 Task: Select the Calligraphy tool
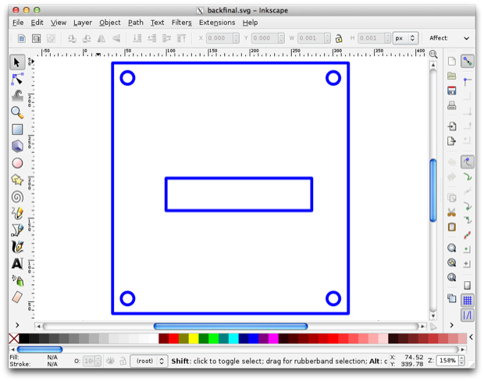(17, 247)
